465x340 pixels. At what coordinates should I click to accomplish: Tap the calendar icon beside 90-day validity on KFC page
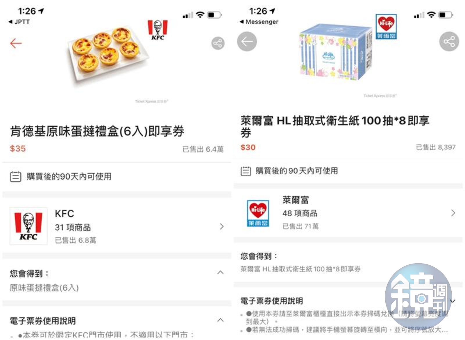15,176
